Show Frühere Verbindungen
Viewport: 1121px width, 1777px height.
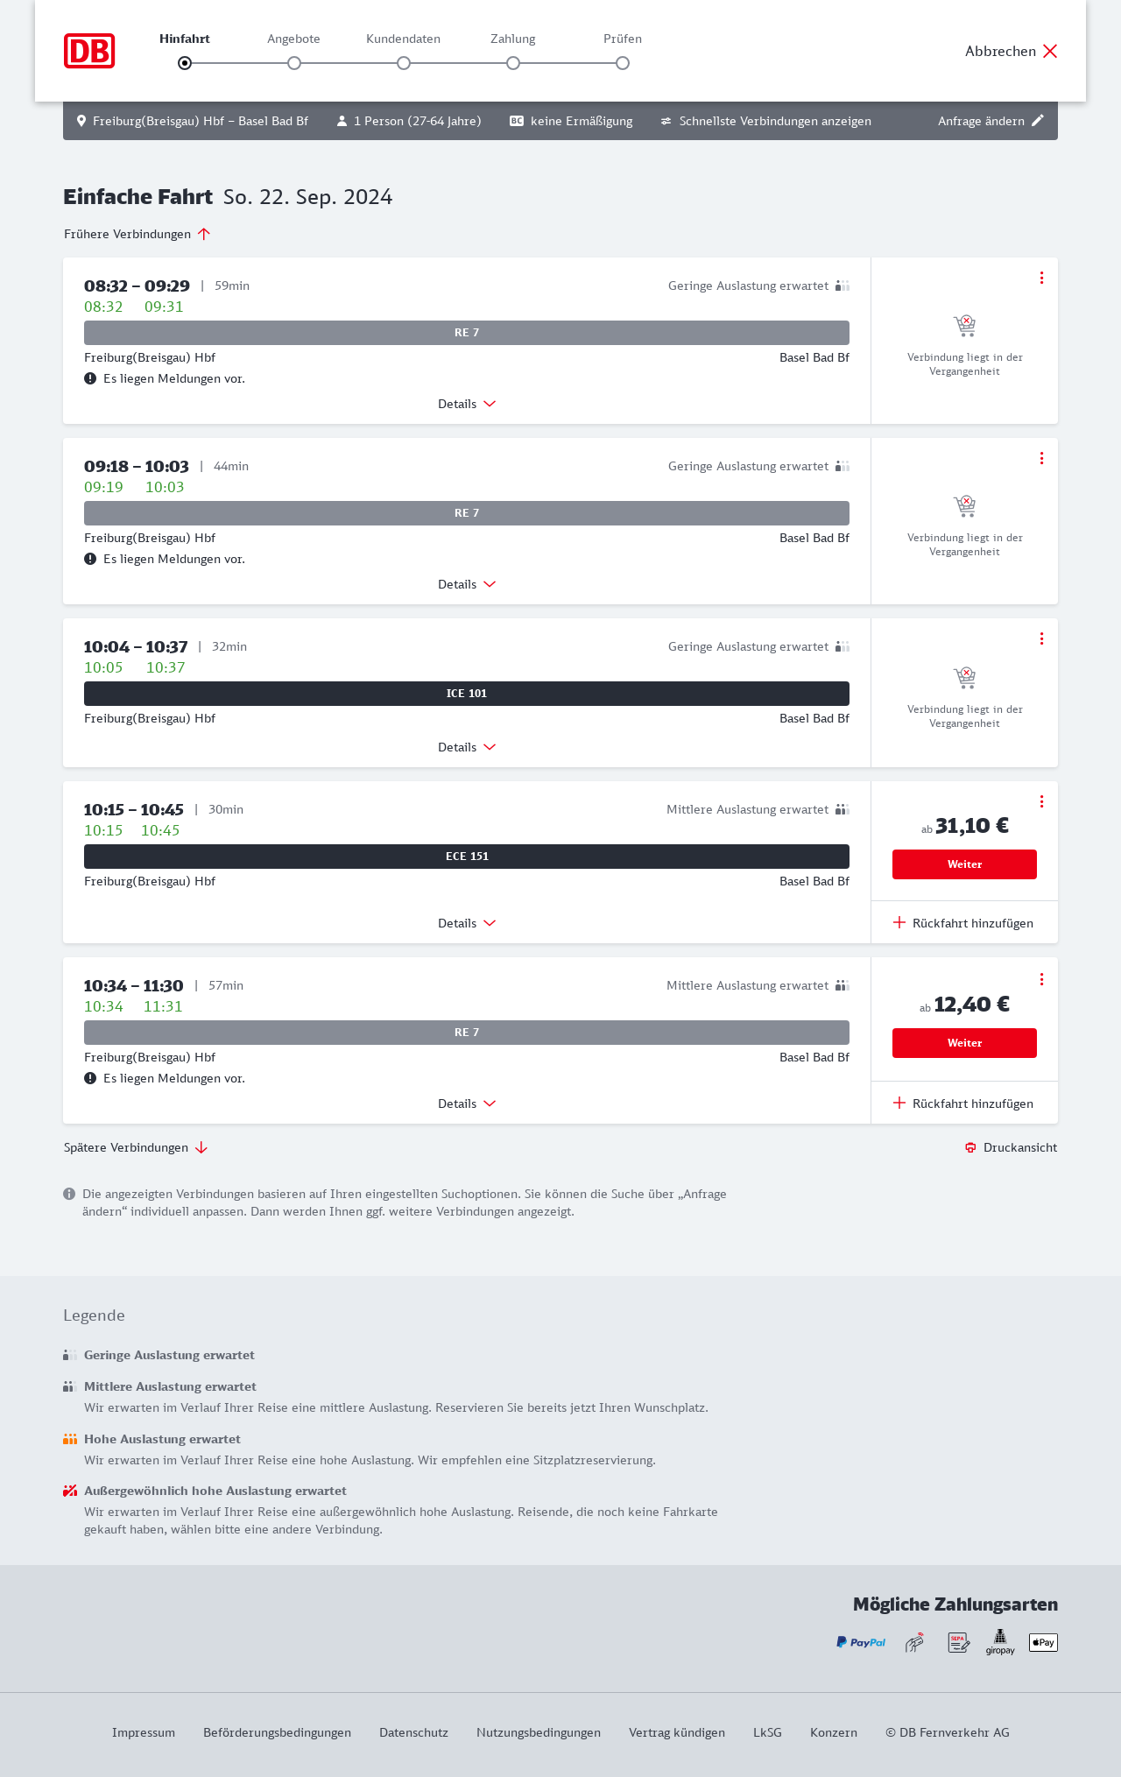click(137, 234)
